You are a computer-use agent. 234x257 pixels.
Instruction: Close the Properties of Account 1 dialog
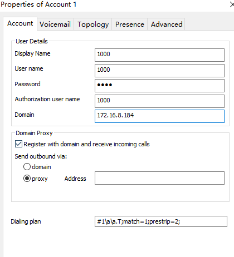tap(232, 4)
